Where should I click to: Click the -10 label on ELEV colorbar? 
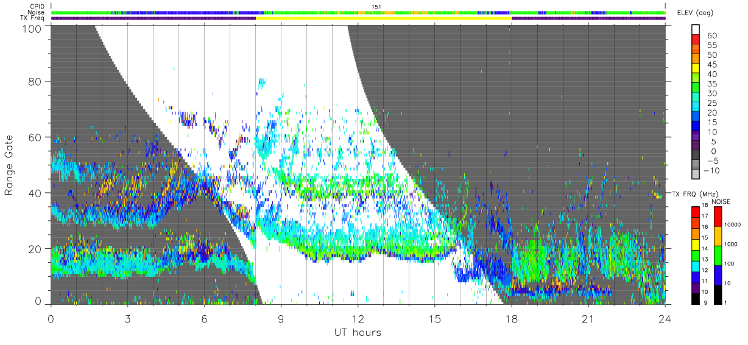point(711,170)
